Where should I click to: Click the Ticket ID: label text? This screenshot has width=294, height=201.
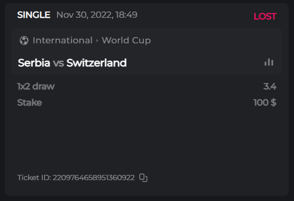(34, 178)
